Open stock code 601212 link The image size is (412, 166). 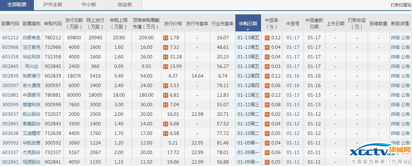pos(10,38)
